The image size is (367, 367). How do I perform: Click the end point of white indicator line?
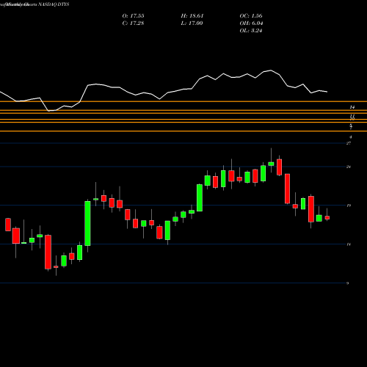coord(327,92)
